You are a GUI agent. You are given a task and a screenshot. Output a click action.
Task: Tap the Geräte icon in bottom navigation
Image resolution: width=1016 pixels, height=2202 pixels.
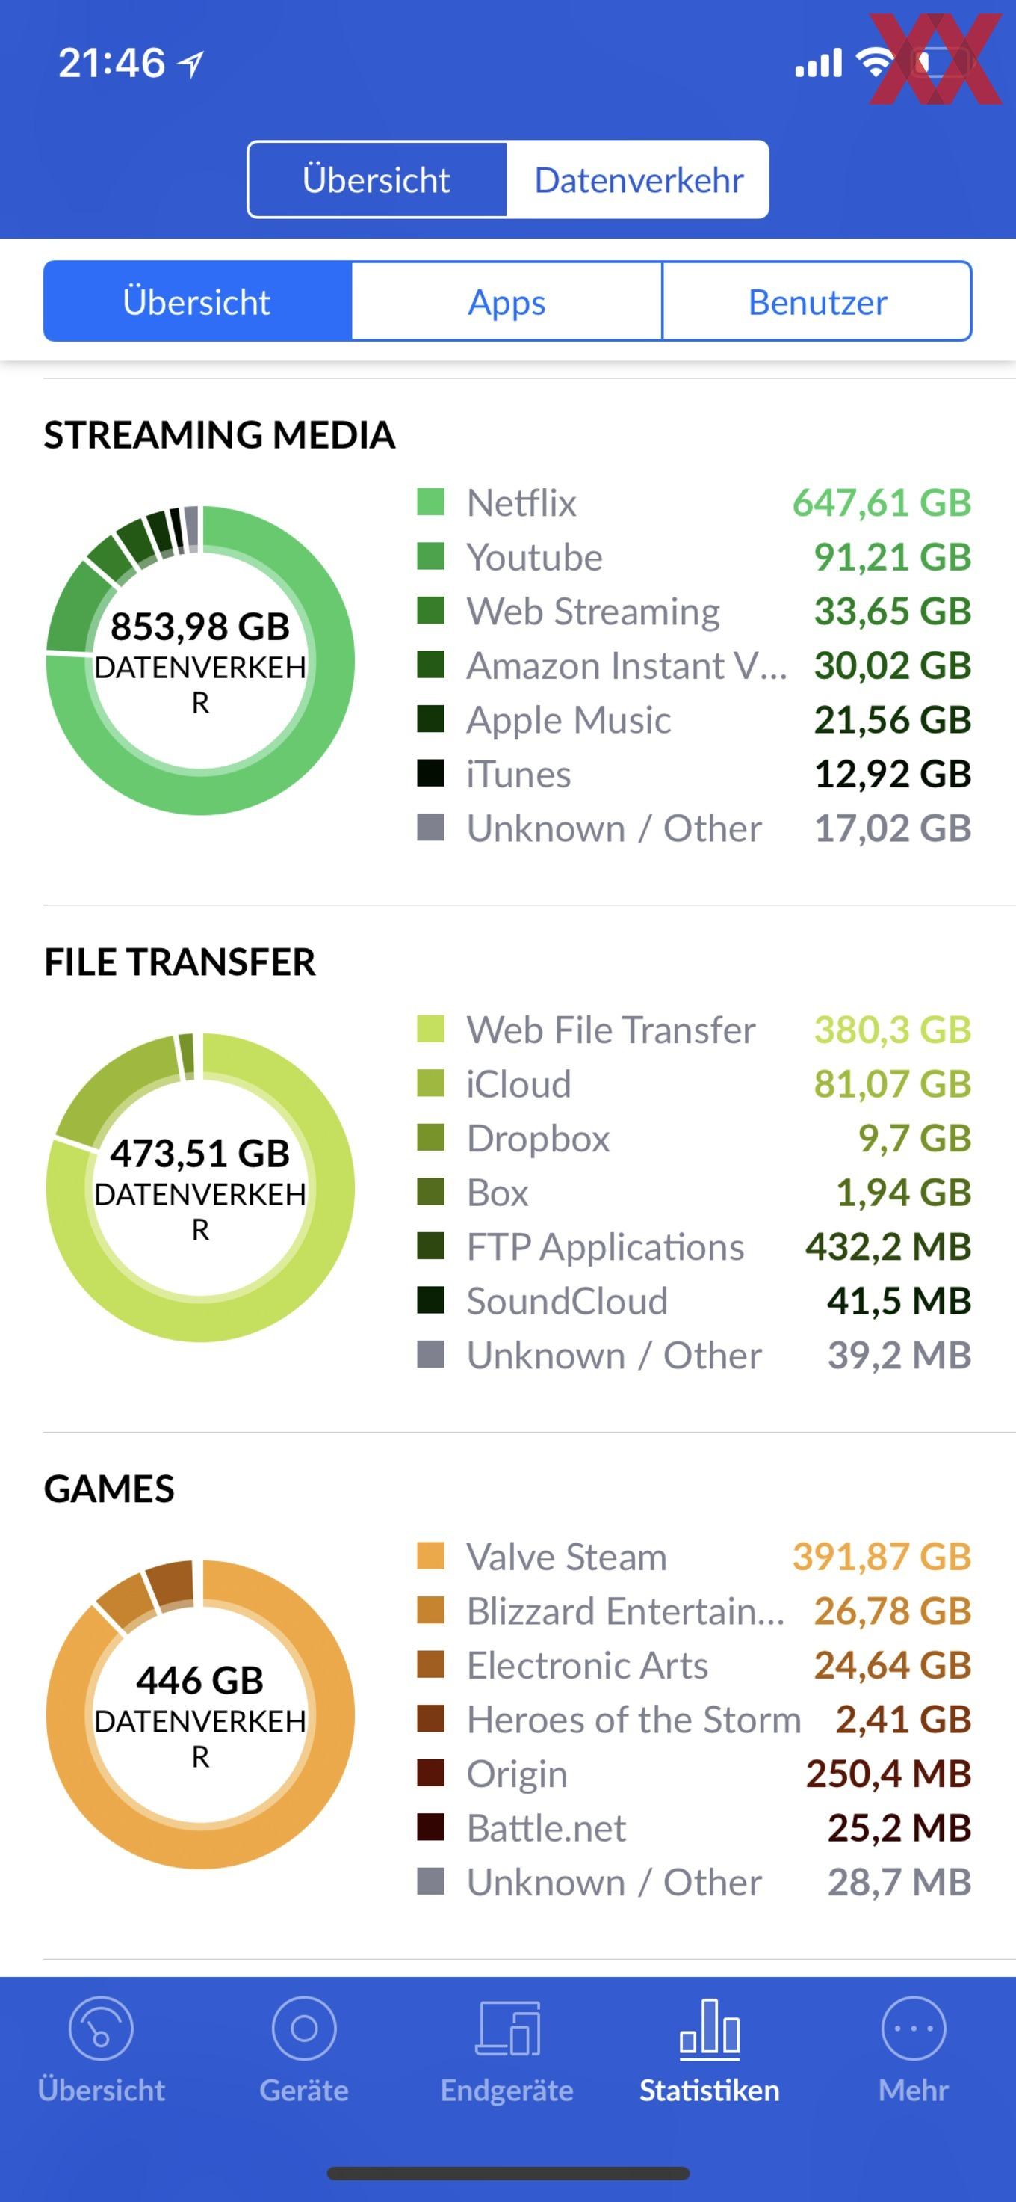click(304, 2028)
